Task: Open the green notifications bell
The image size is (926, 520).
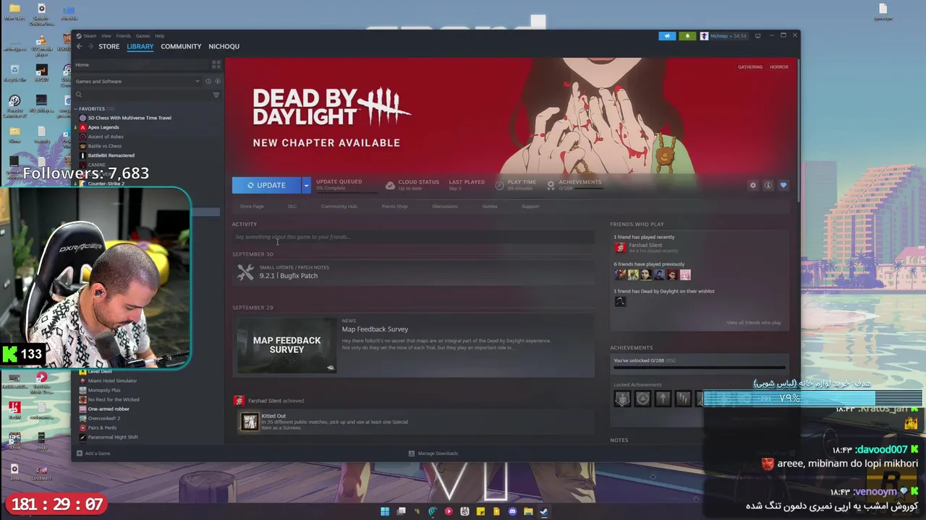Action: [687, 36]
